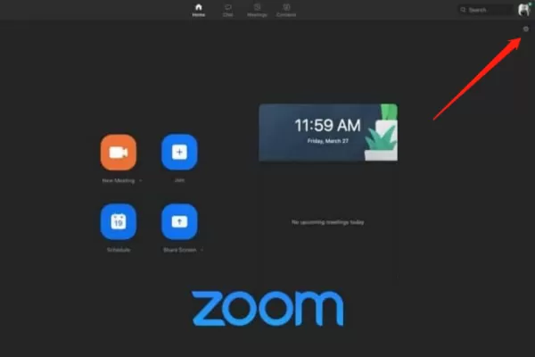Expand the Share Screen options arrow
The image size is (535, 357).
[202, 250]
